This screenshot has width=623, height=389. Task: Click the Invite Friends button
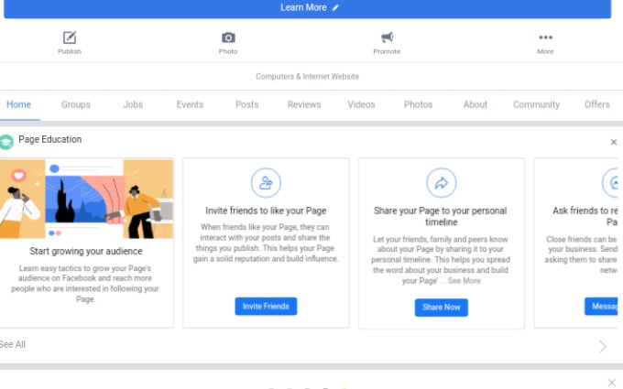point(266,307)
